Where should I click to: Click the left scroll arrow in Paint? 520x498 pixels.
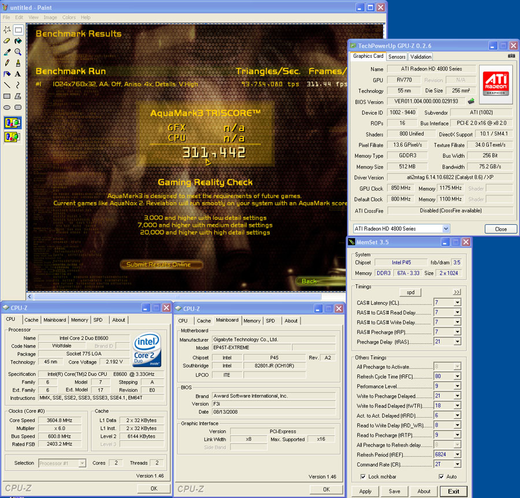click(30, 296)
